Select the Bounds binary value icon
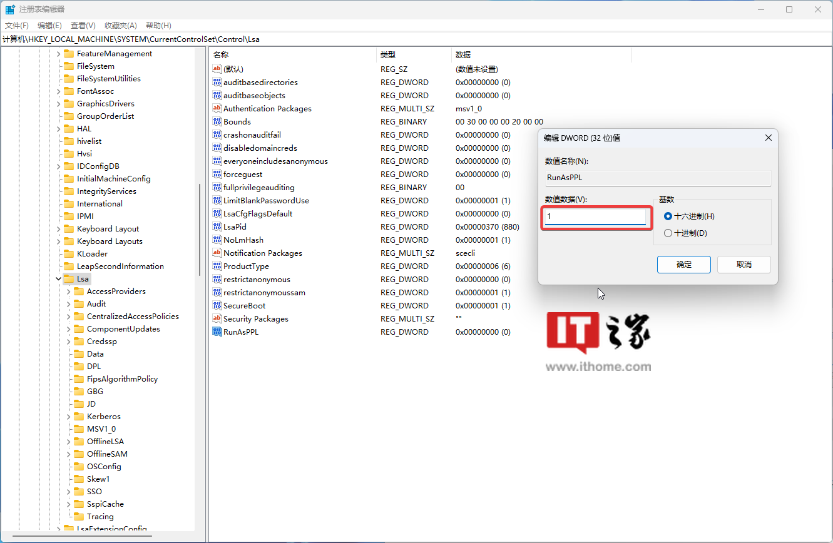Viewport: 833px width, 543px height. pyautogui.click(x=217, y=121)
